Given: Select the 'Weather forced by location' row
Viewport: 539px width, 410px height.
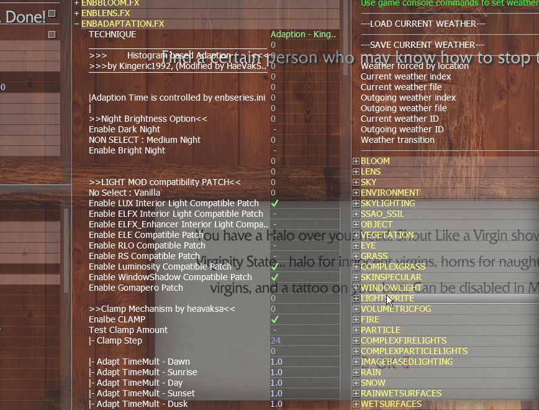Looking at the screenshot, I should [x=415, y=66].
